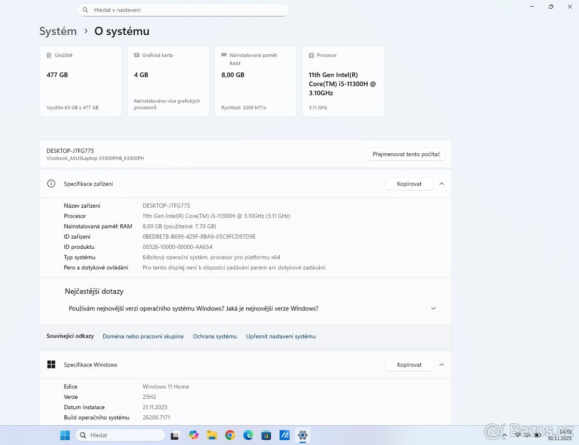Open the Úložiště storage card

tap(81, 81)
